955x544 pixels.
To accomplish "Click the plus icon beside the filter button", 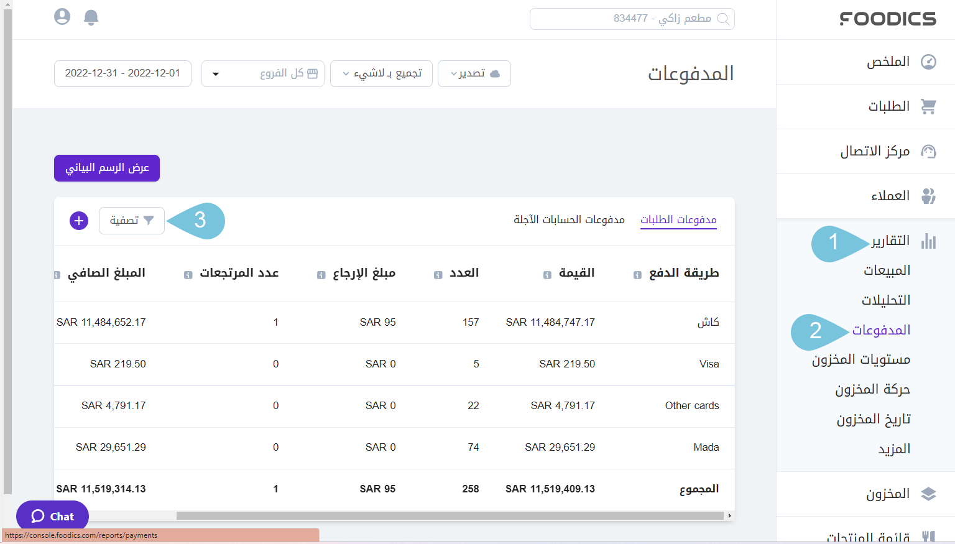I will click(78, 220).
